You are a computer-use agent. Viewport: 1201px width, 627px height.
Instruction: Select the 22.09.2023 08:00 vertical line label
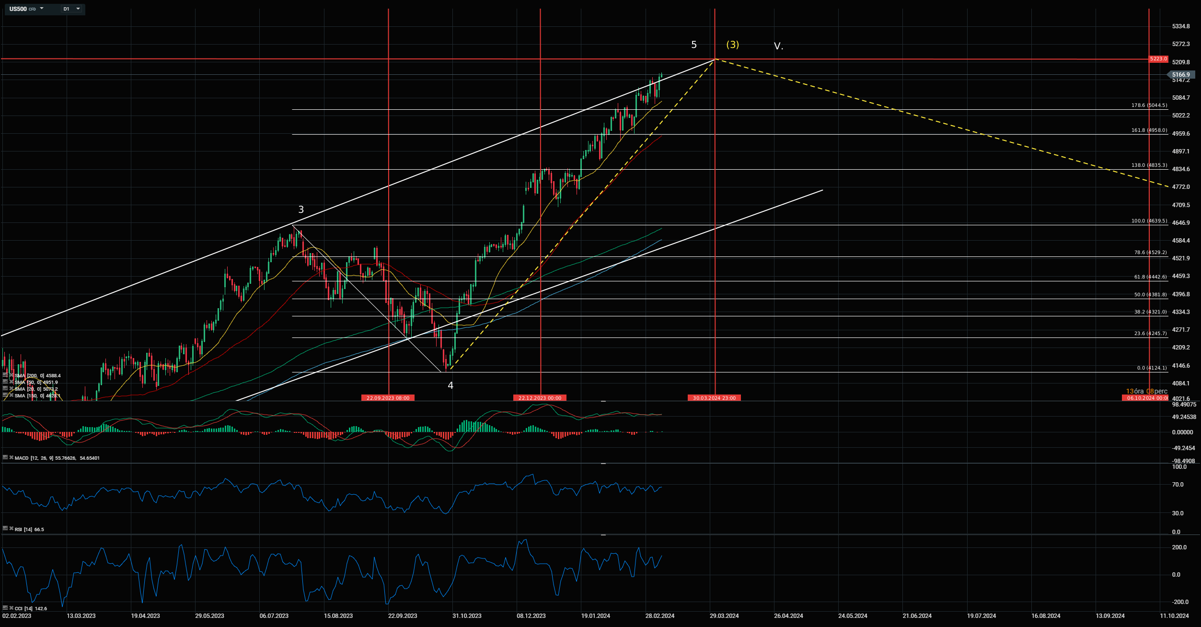(388, 398)
